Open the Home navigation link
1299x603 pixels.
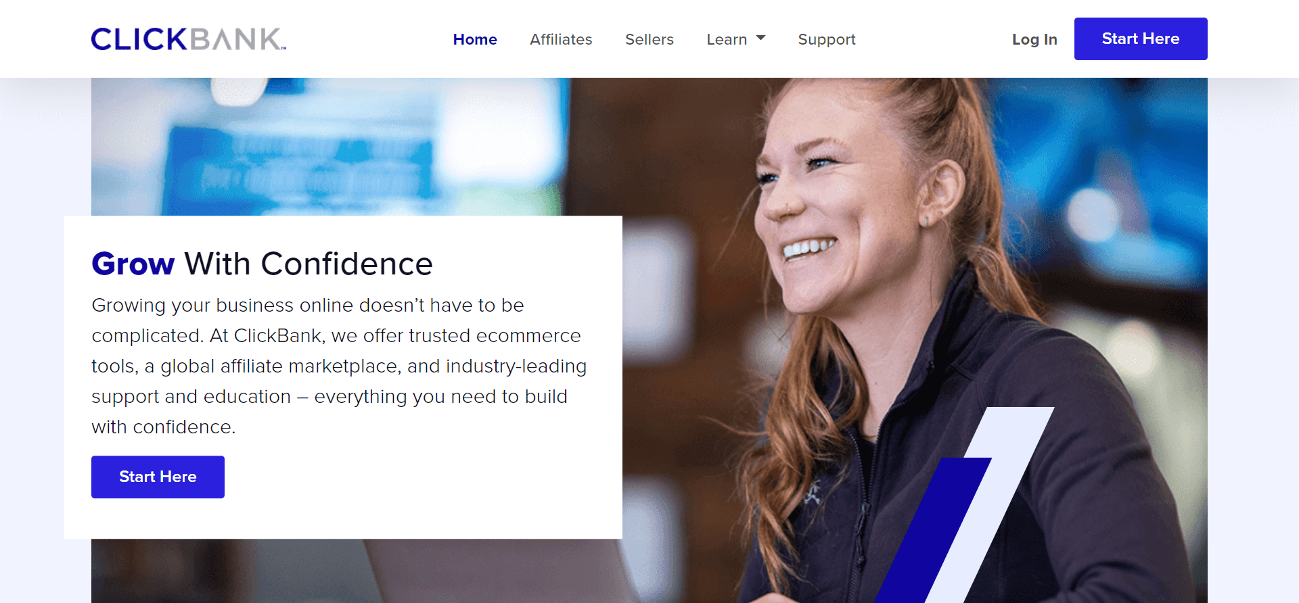coord(475,39)
